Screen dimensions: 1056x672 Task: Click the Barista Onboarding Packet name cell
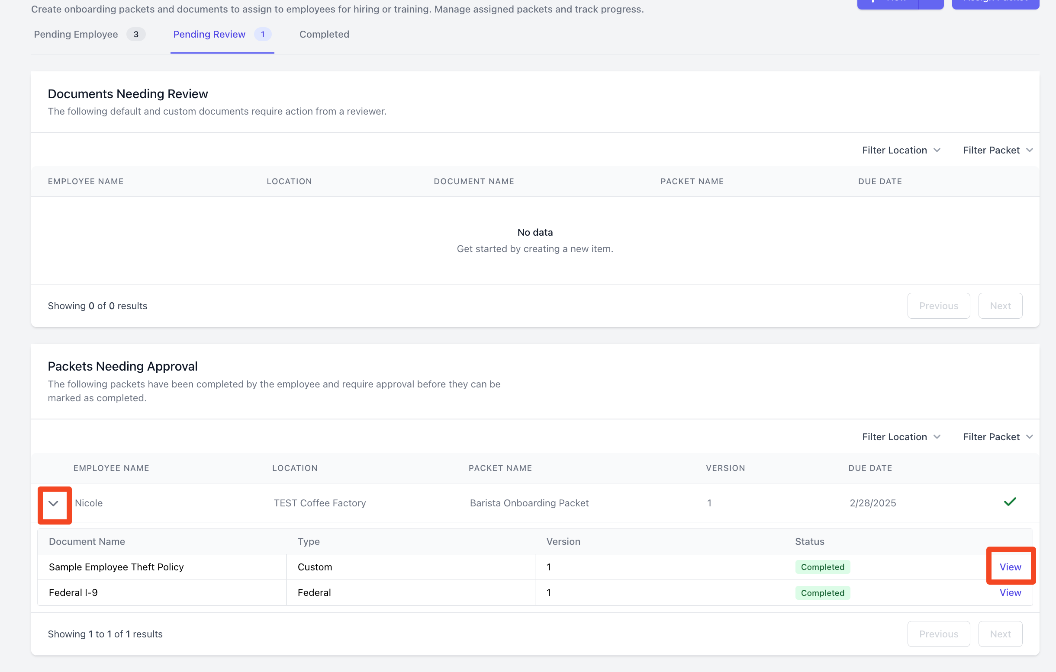click(529, 503)
